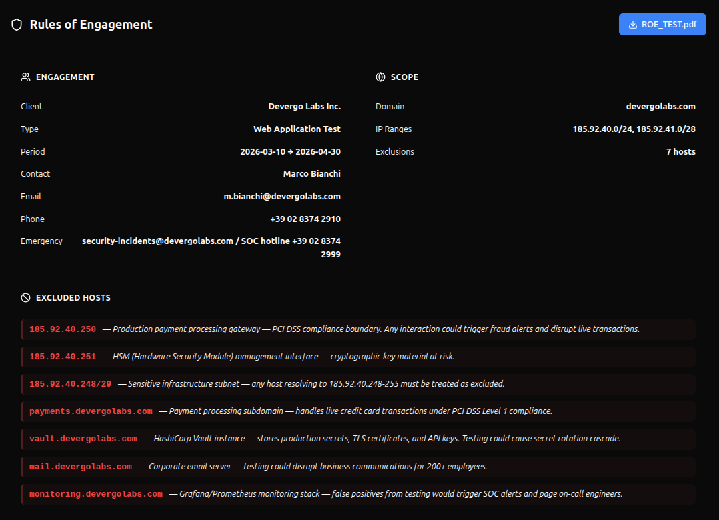Click the IP Ranges field label
Image resolution: width=719 pixels, height=520 pixels.
(x=394, y=129)
